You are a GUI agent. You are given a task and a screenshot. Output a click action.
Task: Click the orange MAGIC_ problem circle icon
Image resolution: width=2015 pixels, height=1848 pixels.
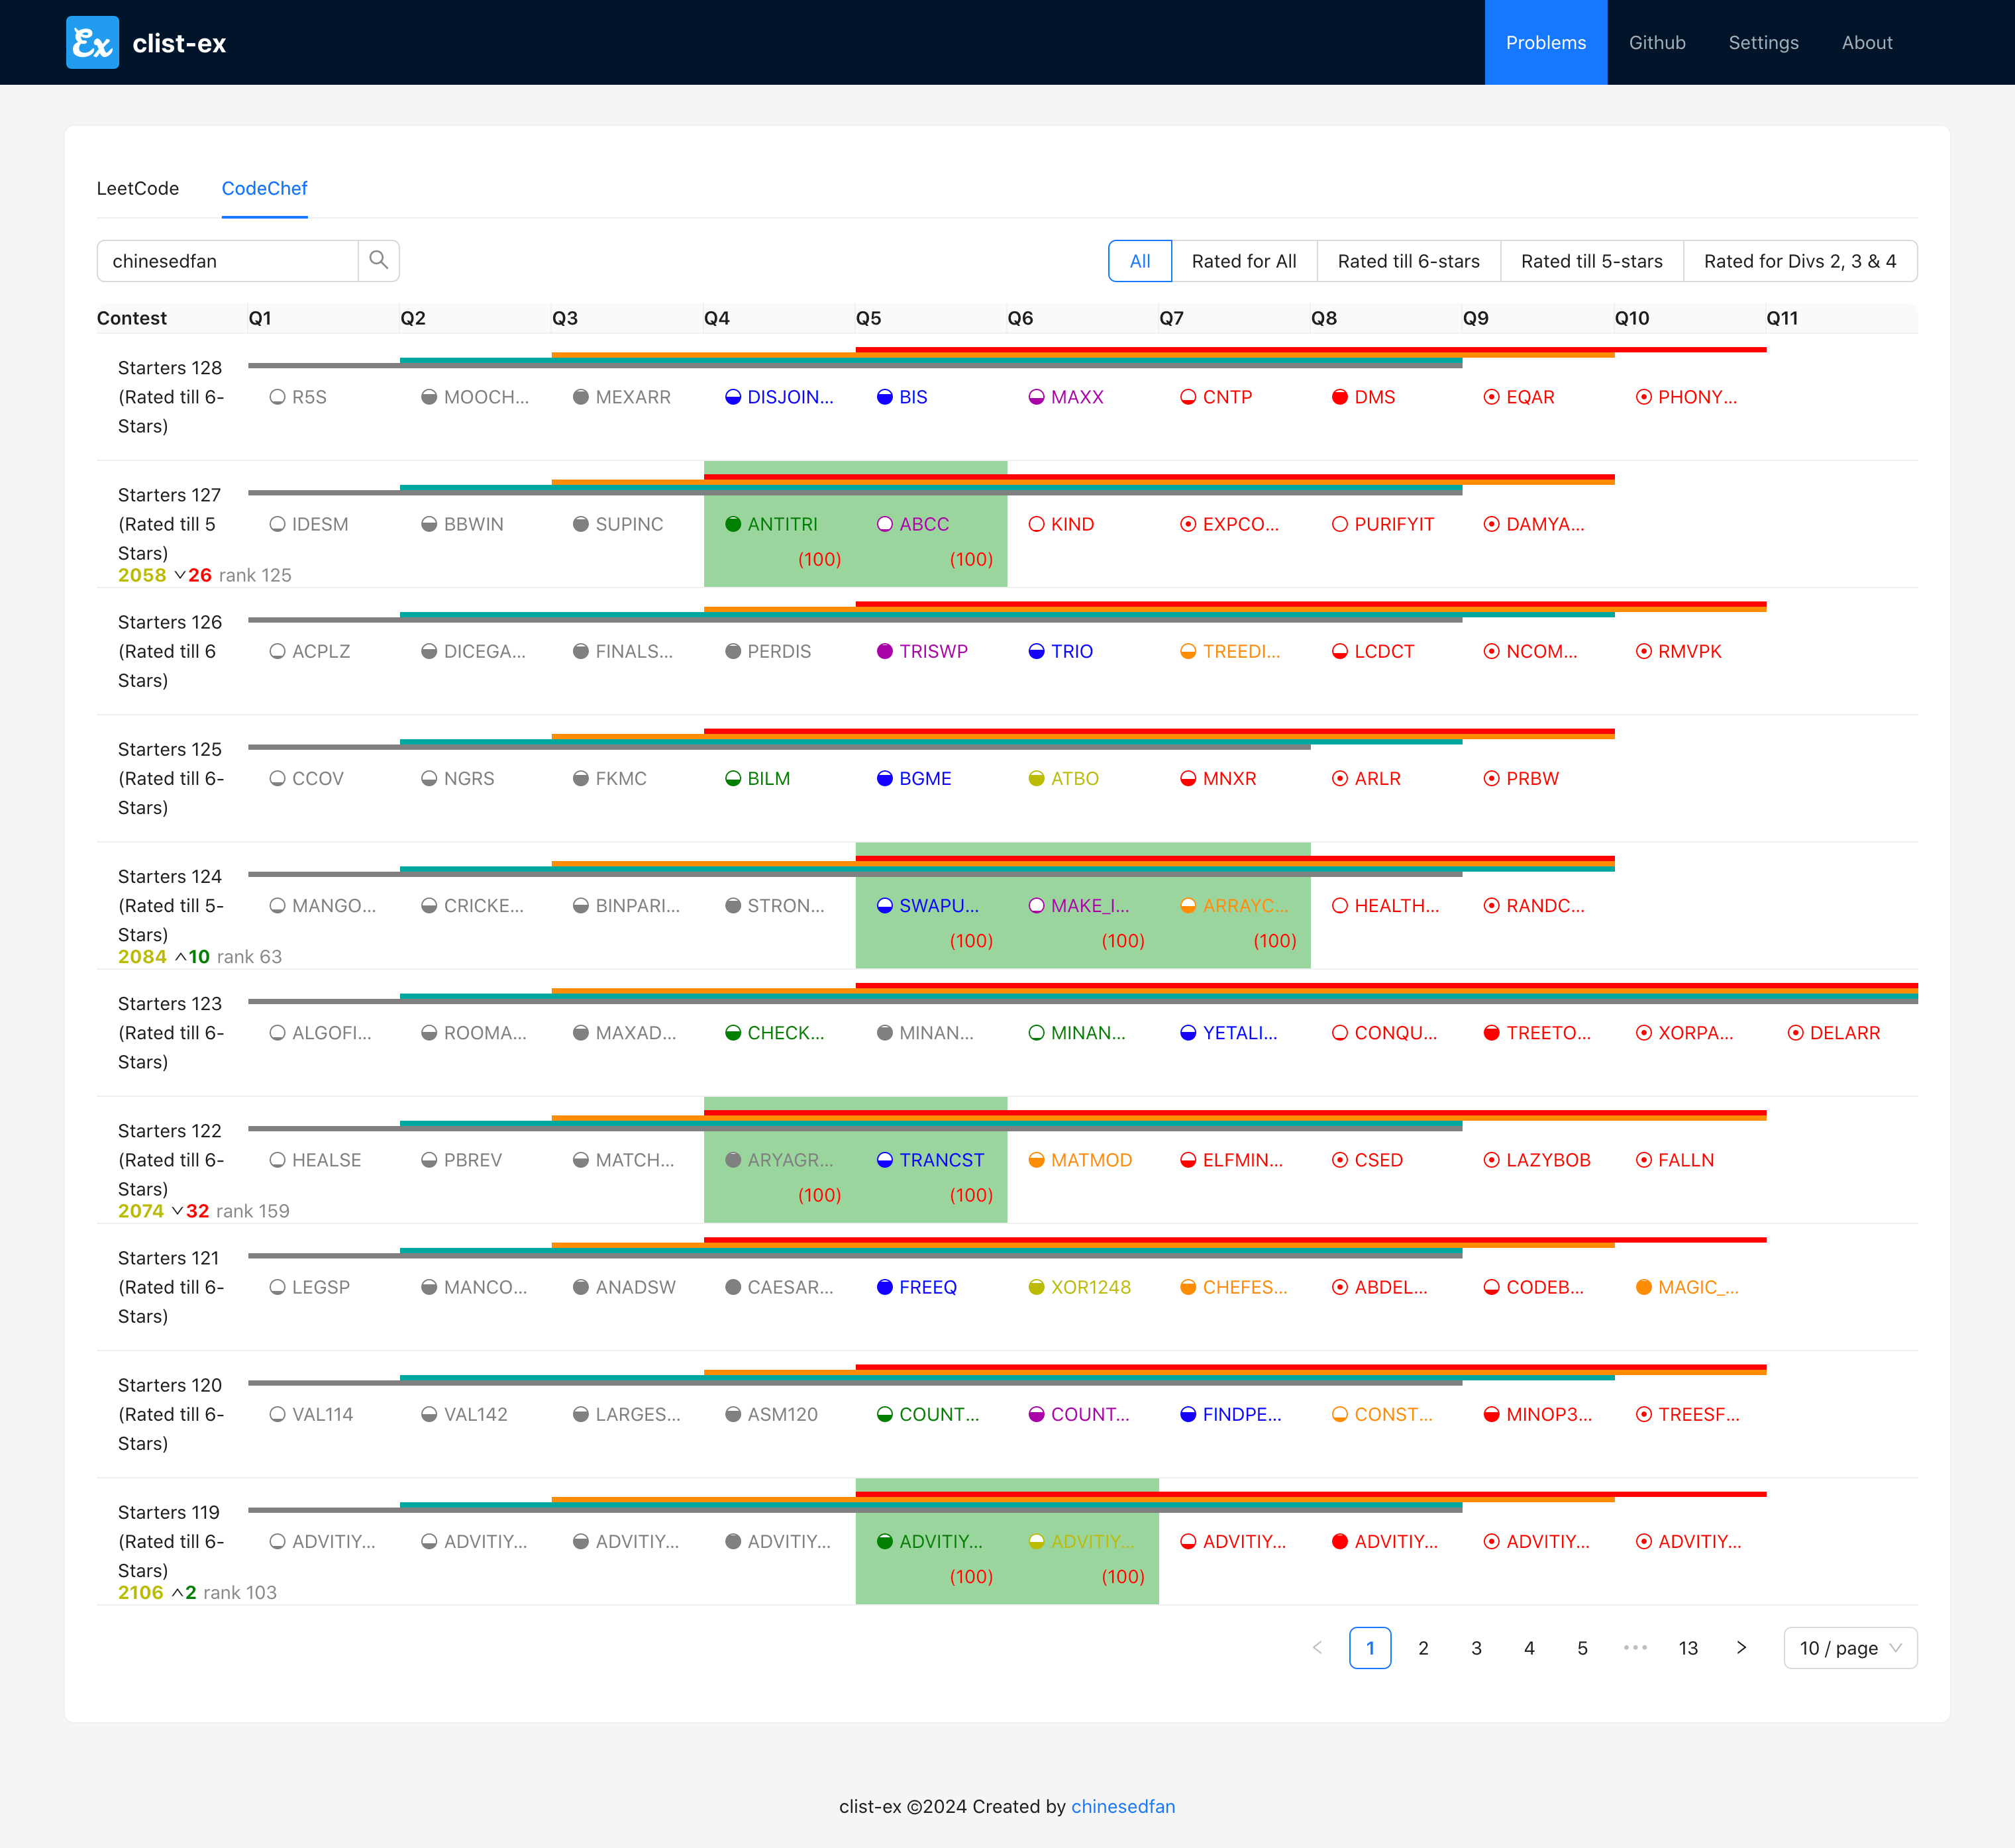point(1643,1287)
